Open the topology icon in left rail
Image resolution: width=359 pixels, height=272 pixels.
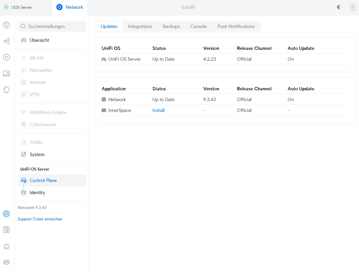click(6, 41)
